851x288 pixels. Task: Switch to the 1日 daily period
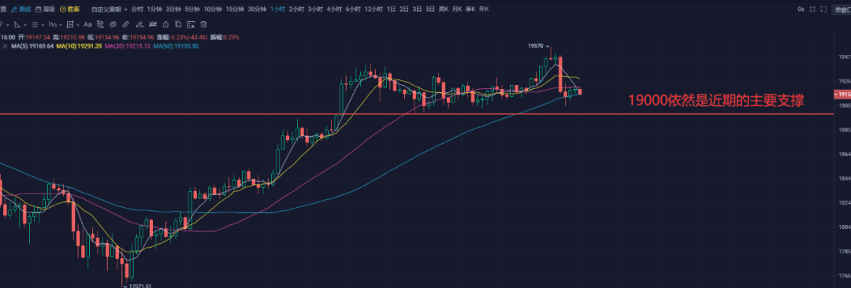[x=391, y=9]
